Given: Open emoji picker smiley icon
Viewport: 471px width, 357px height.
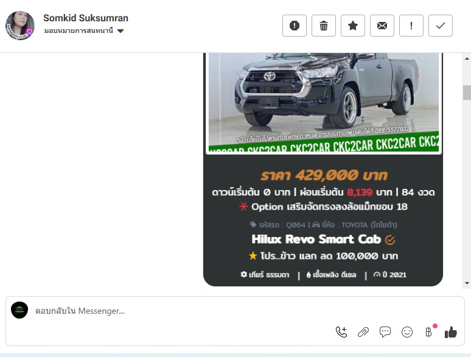Looking at the screenshot, I should [407, 332].
